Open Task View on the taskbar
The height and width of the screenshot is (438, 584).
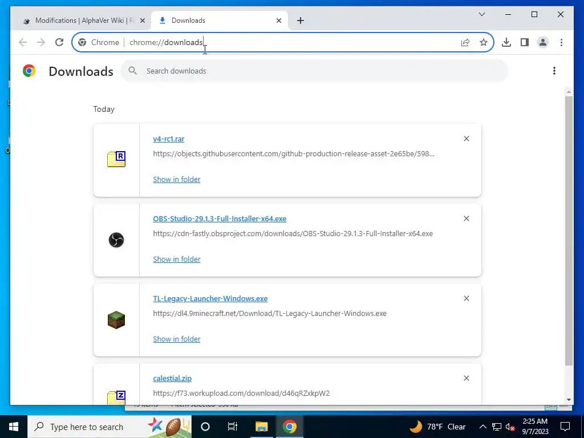[x=233, y=427]
